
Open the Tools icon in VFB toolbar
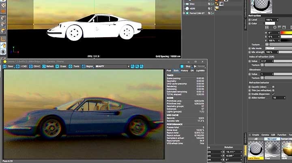(x=71, y=66)
